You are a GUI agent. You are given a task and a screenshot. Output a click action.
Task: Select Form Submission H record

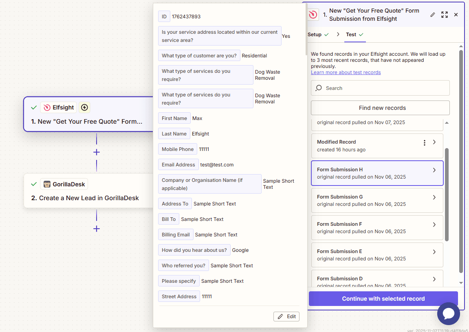[x=377, y=173]
